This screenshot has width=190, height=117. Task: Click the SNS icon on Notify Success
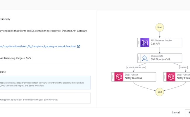pos(119,77)
